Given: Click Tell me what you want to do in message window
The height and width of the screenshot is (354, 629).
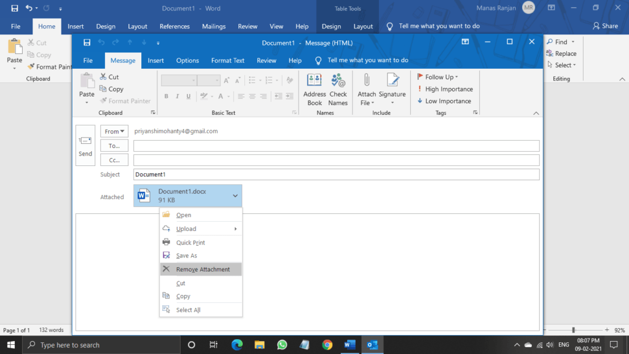Looking at the screenshot, I should click(368, 60).
